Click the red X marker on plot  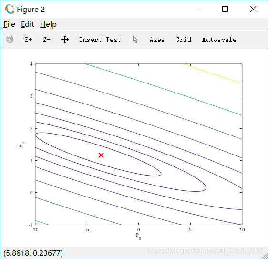coord(101,155)
